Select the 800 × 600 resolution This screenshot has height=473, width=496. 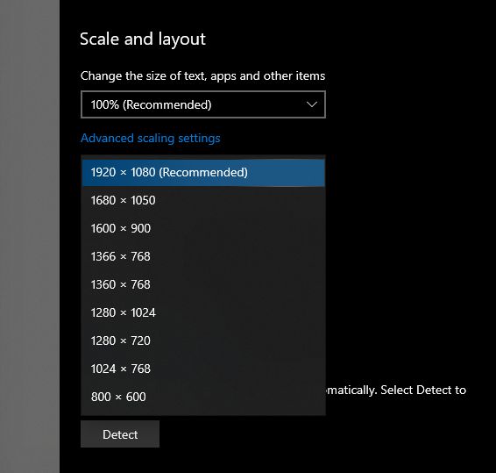click(x=203, y=397)
